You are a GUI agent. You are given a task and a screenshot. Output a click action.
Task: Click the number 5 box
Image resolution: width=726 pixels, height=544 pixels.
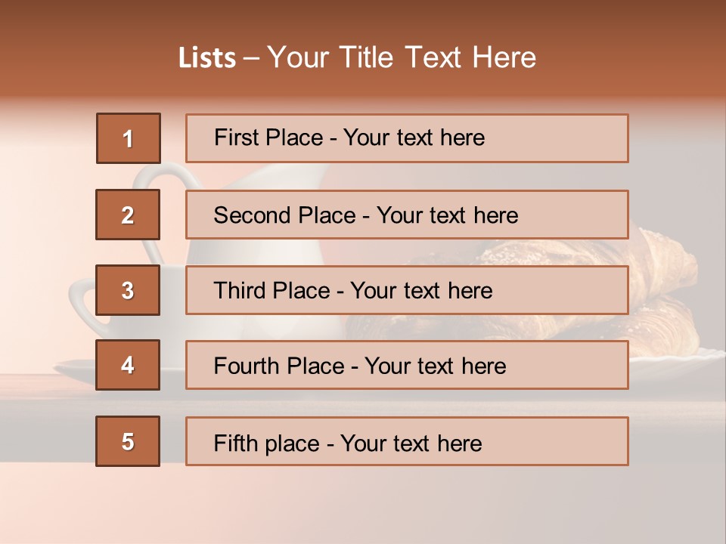click(x=128, y=441)
